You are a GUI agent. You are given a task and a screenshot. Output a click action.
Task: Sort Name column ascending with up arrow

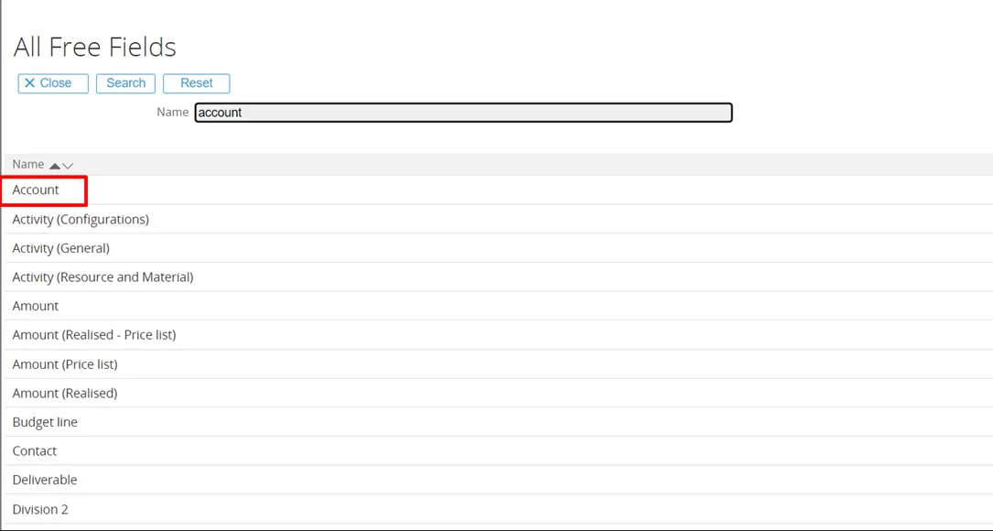click(55, 166)
